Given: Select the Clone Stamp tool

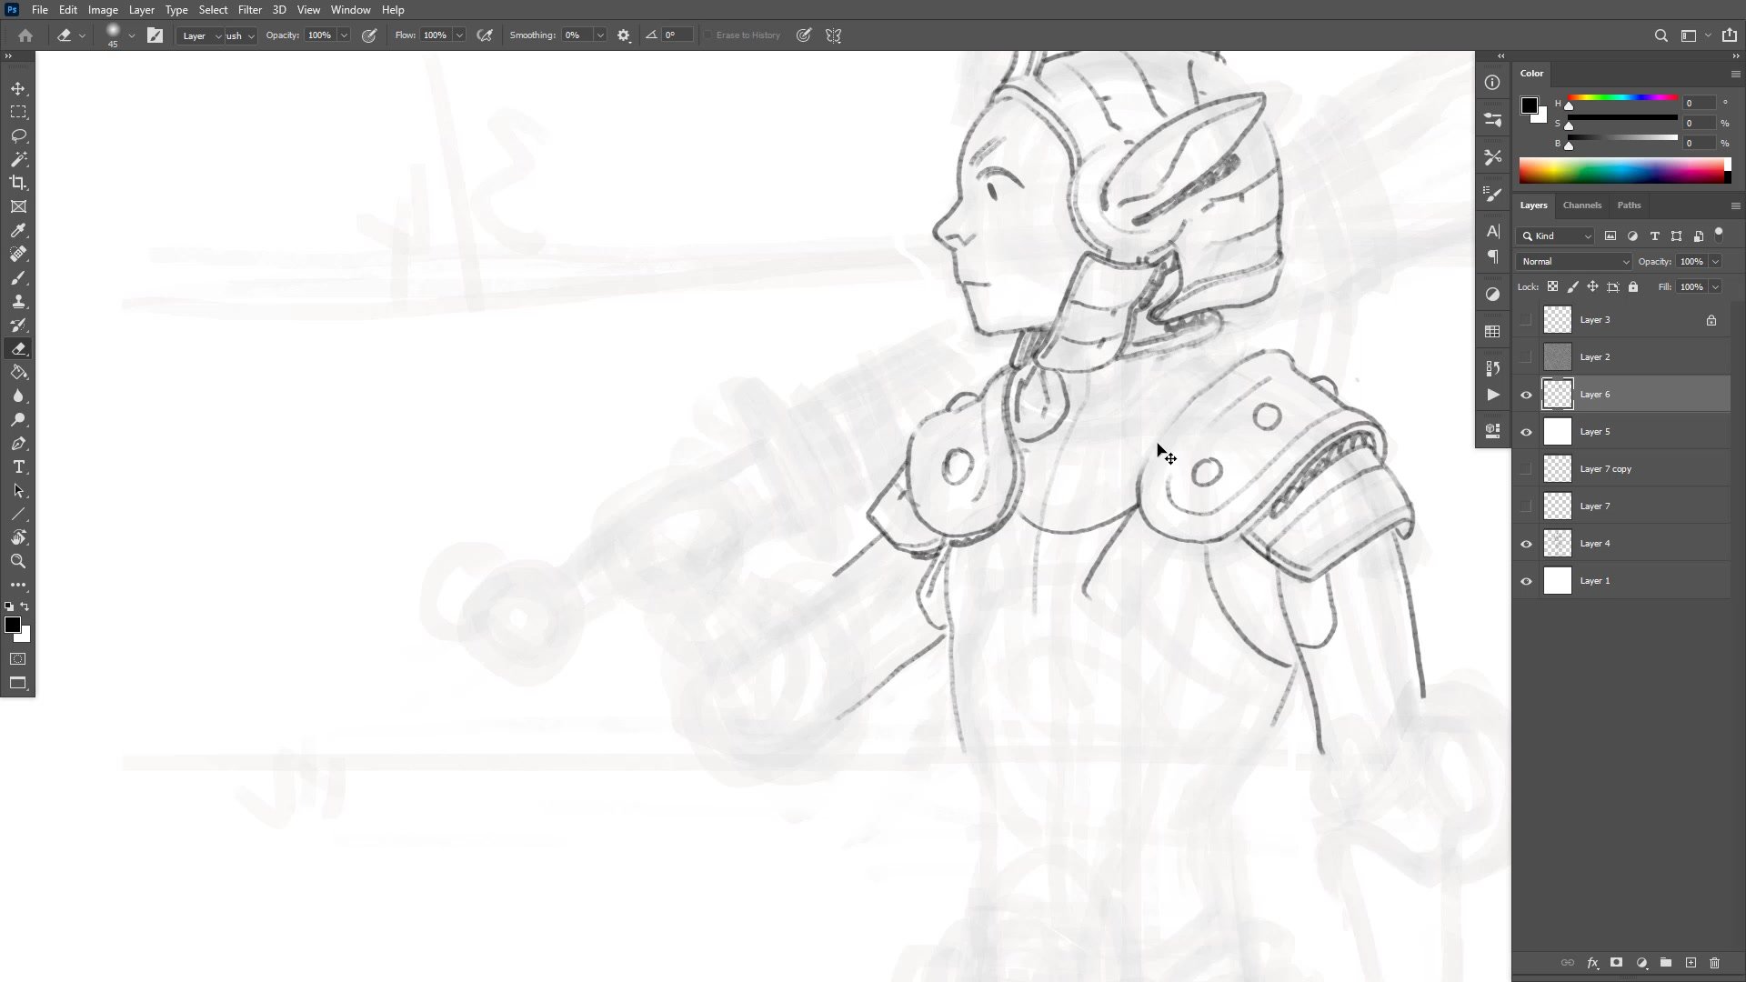Looking at the screenshot, I should click(x=18, y=302).
